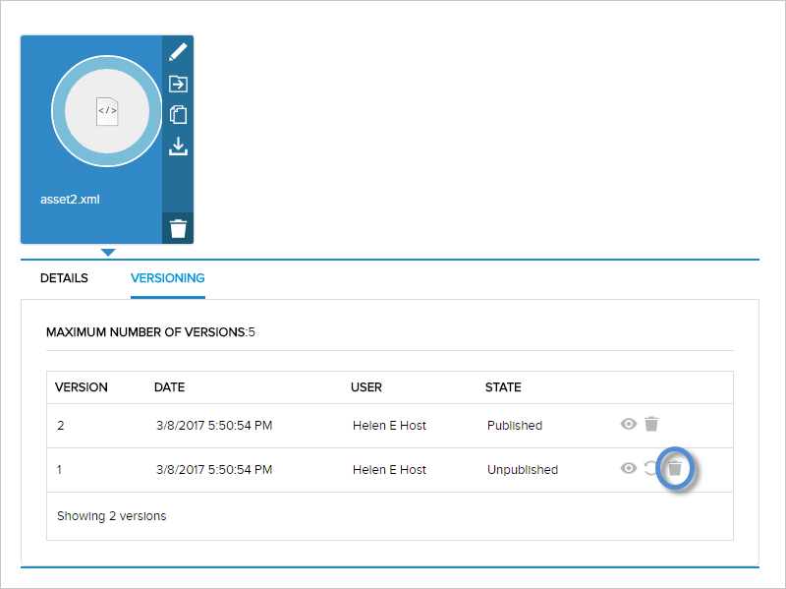Click the VERSION column header
The image size is (786, 589).
[x=82, y=387]
